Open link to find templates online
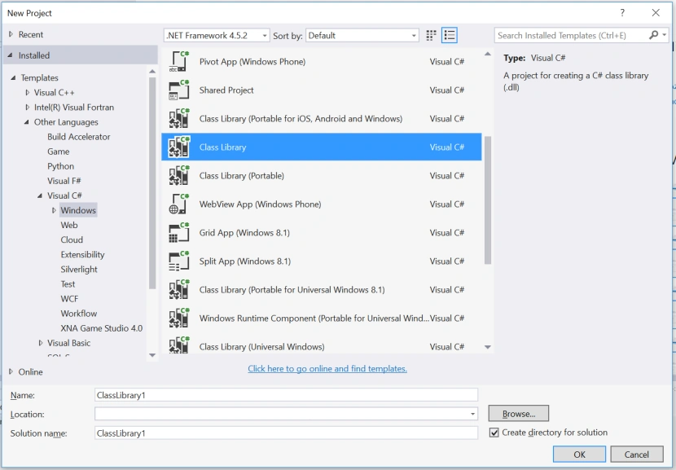 (x=327, y=369)
